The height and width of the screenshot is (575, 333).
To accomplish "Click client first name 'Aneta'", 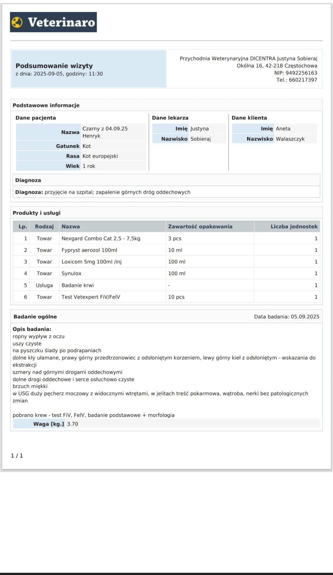I will pyautogui.click(x=283, y=129).
